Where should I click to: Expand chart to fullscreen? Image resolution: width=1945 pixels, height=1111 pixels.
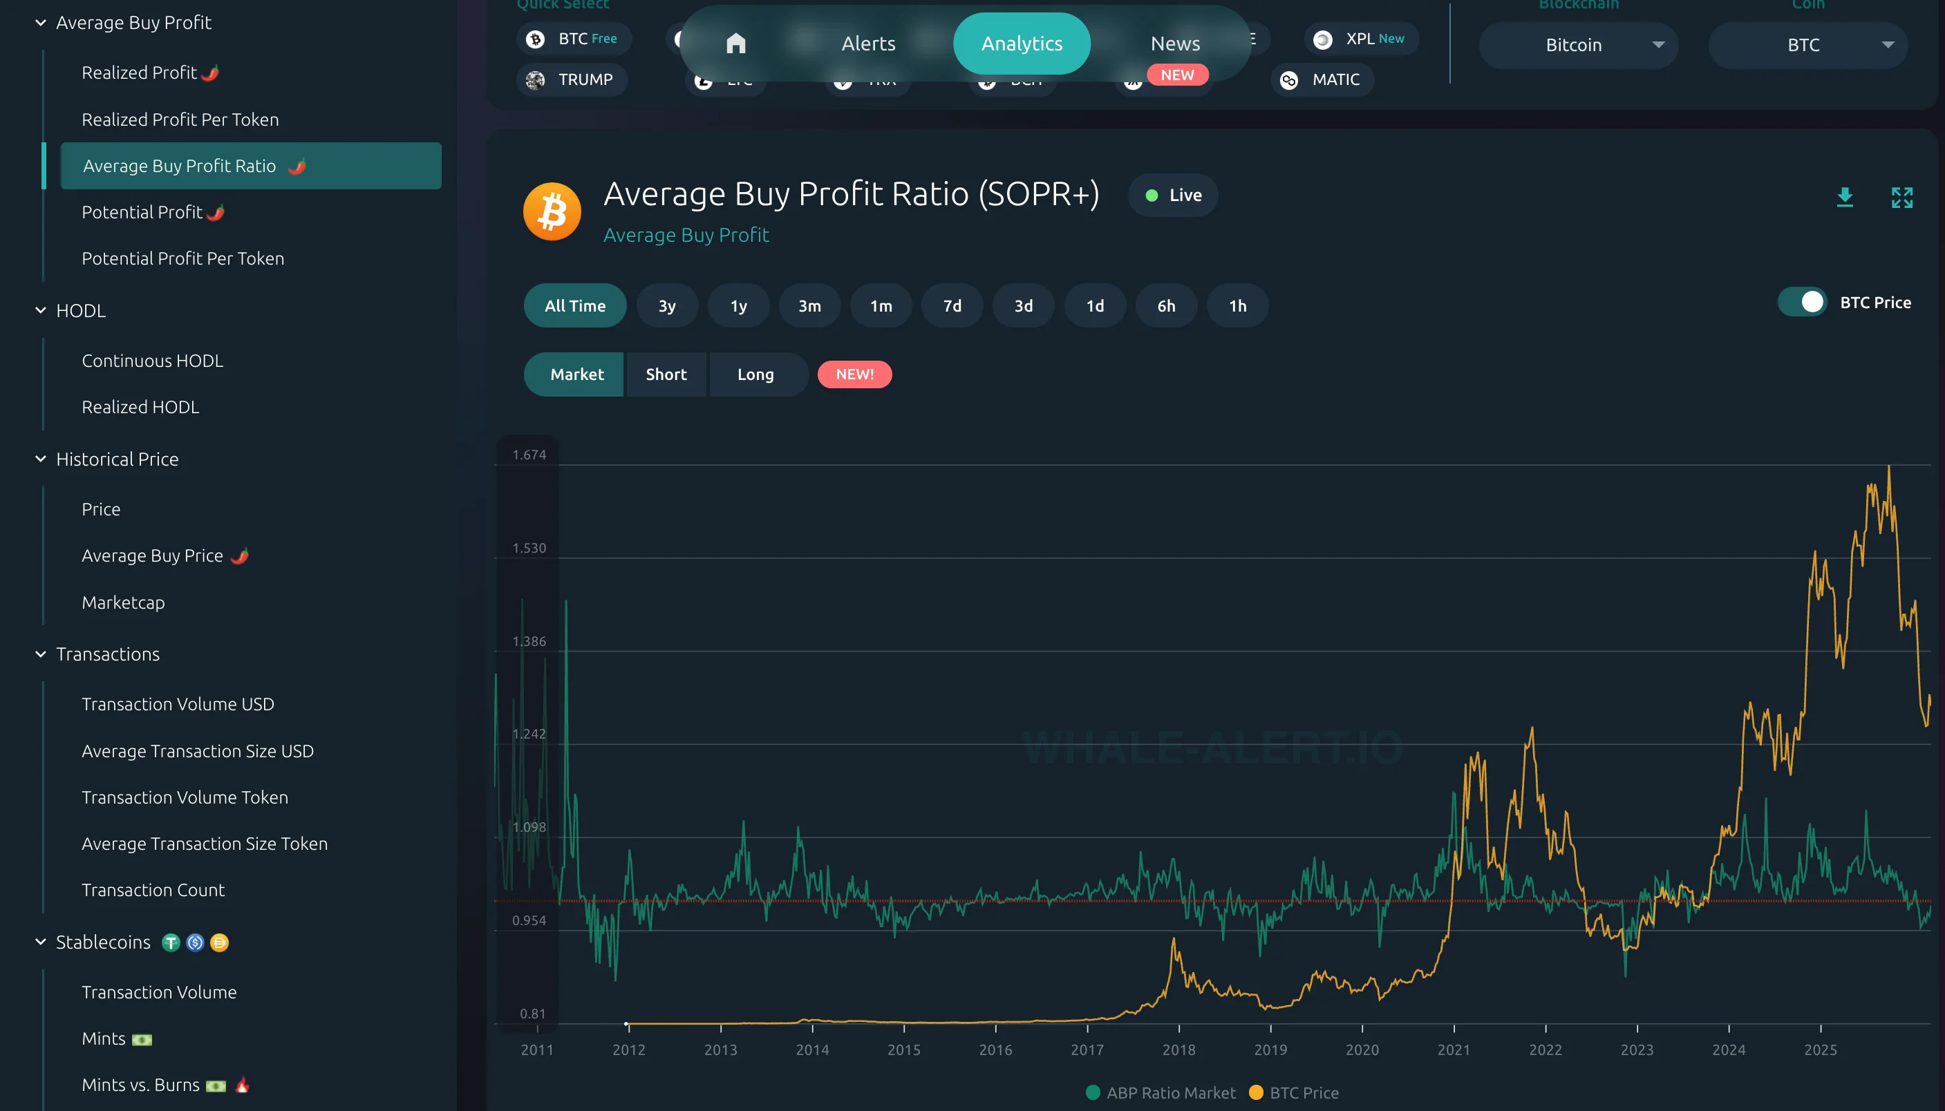(x=1901, y=198)
